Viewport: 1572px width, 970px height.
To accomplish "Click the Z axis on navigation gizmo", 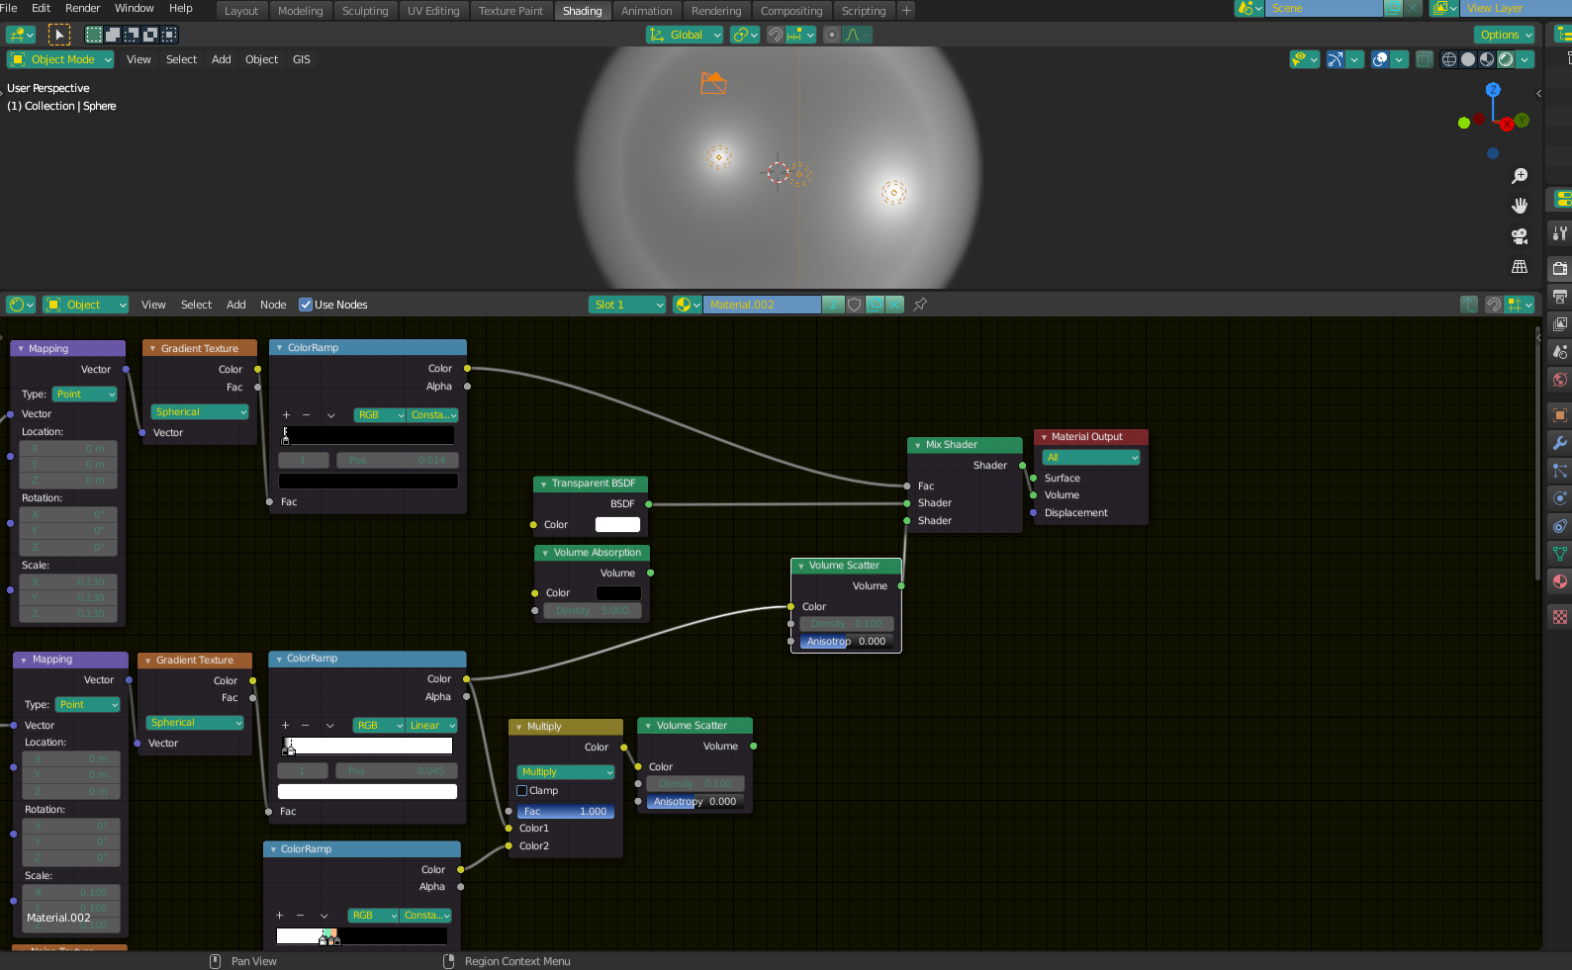I will [x=1494, y=90].
